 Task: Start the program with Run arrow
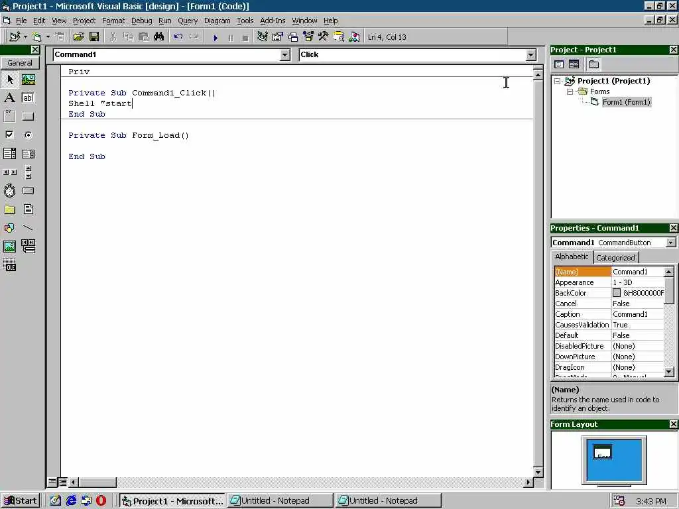point(216,38)
